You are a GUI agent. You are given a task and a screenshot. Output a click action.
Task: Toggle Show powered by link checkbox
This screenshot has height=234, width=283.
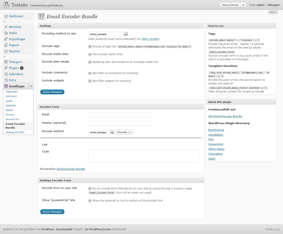(x=90, y=201)
